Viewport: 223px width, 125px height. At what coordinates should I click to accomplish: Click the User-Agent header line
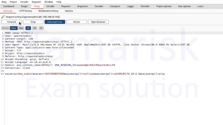coord(97,45)
